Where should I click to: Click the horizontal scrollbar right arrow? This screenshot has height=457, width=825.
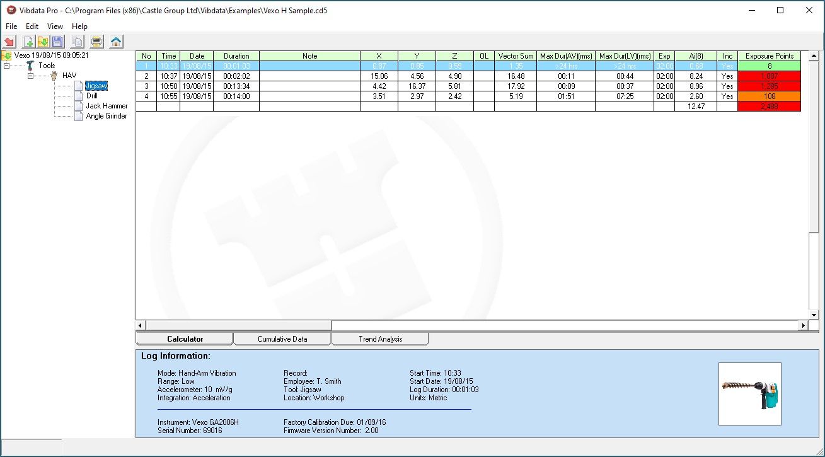(x=803, y=325)
